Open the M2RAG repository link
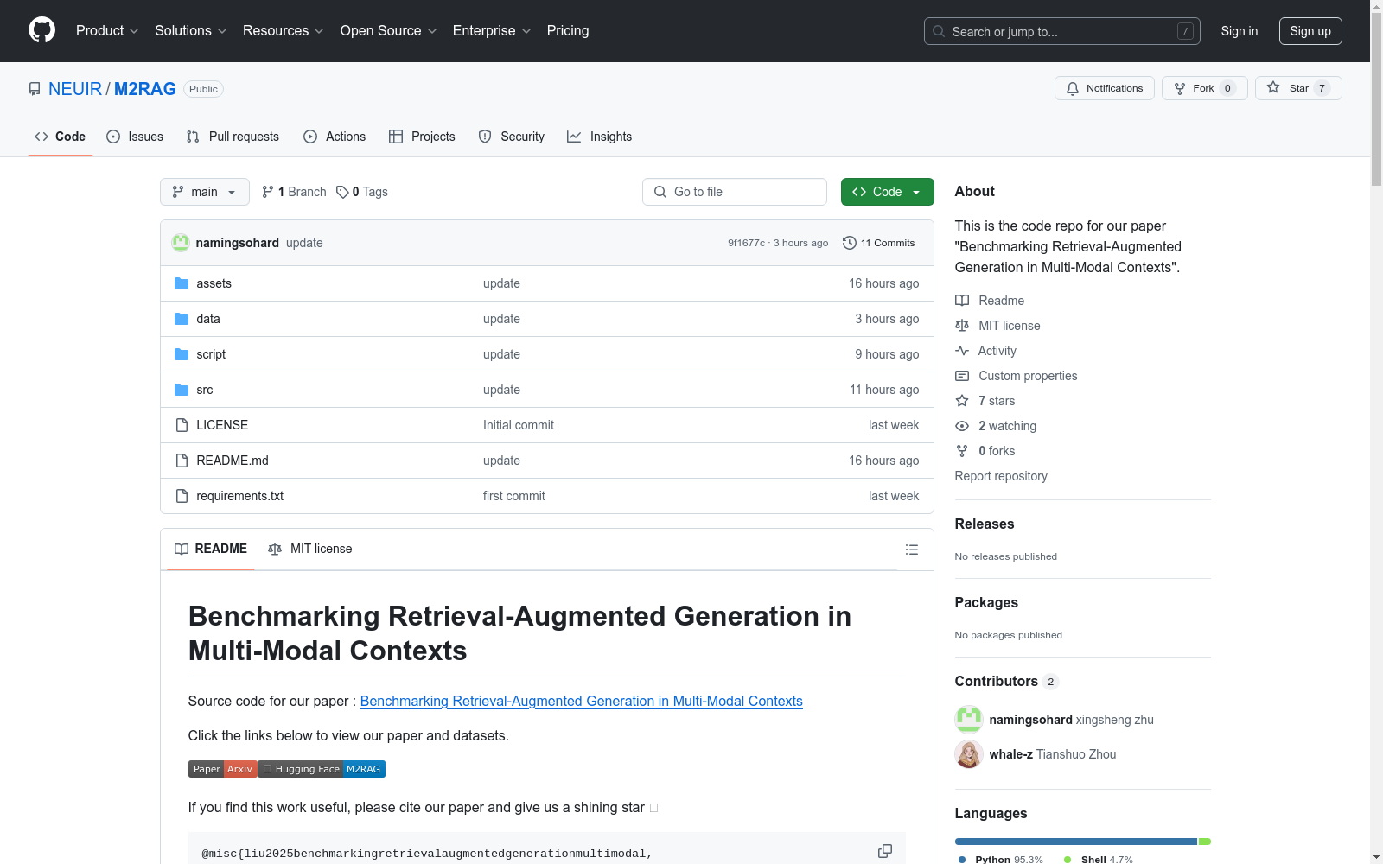The image size is (1383, 864). tap(145, 89)
